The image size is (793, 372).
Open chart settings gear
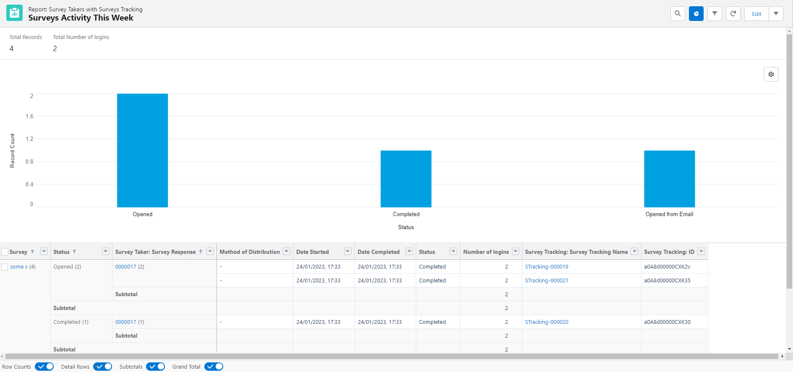(771, 75)
